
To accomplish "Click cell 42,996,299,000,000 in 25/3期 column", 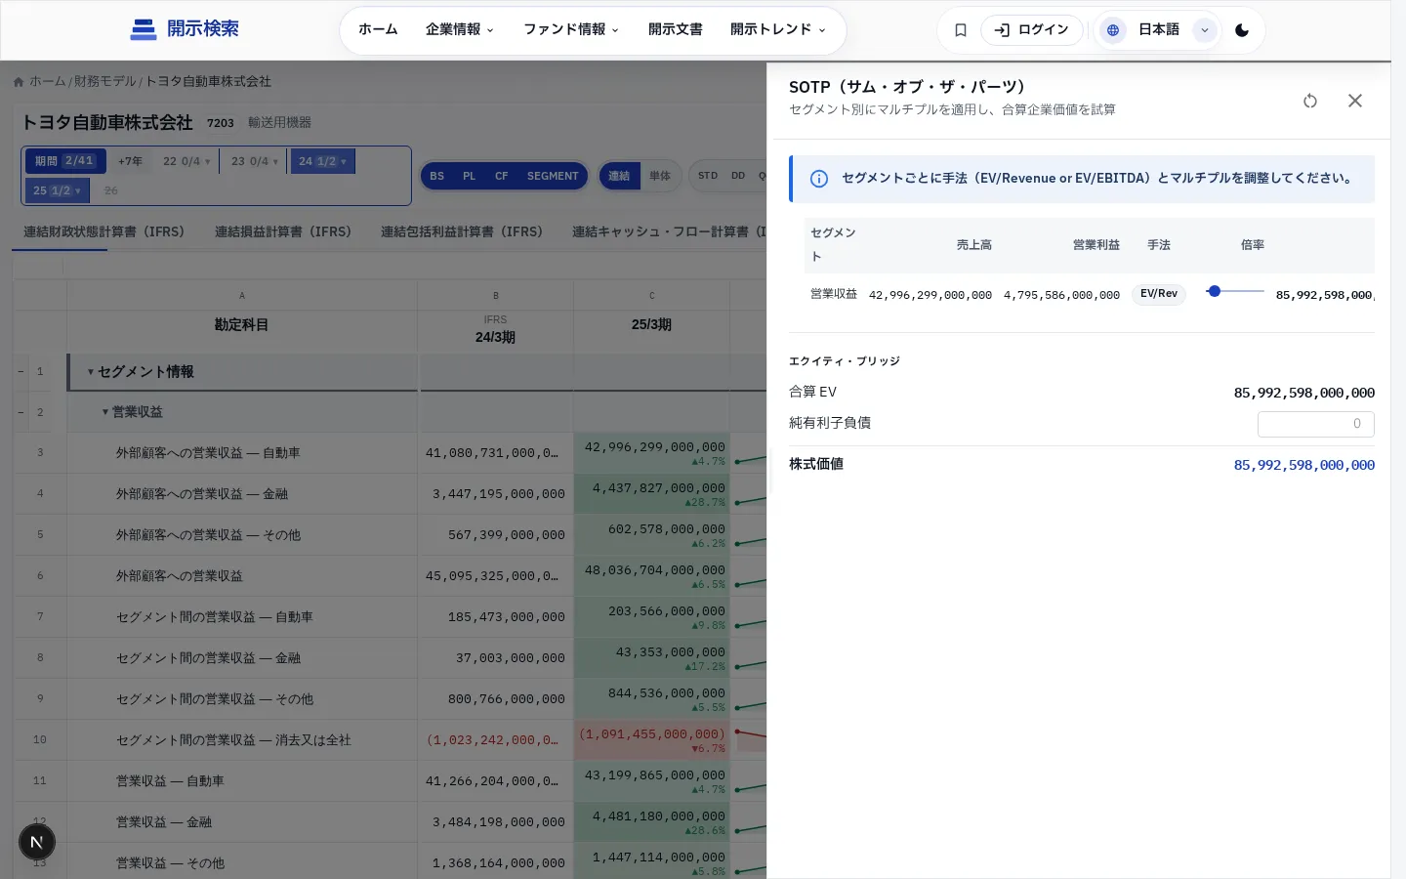I will pos(651,453).
